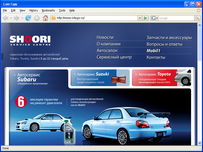This screenshot has width=203, height=152.
Task: Click the Google search engine icon
Action: (154, 18)
